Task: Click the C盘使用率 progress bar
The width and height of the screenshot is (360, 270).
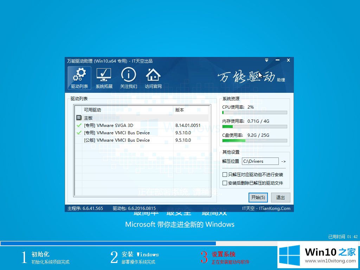Action: click(255, 141)
